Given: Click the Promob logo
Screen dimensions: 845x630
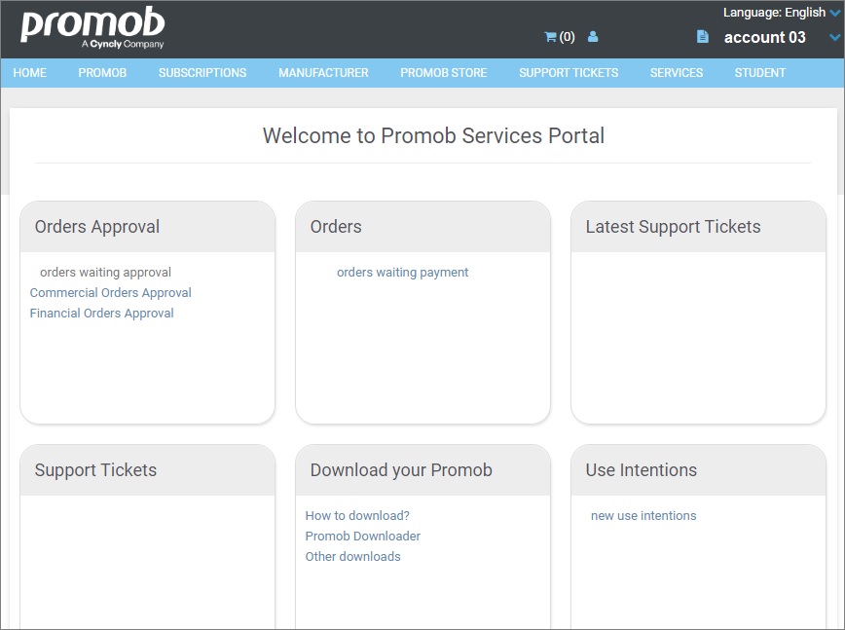Looking at the screenshot, I should point(92,27).
